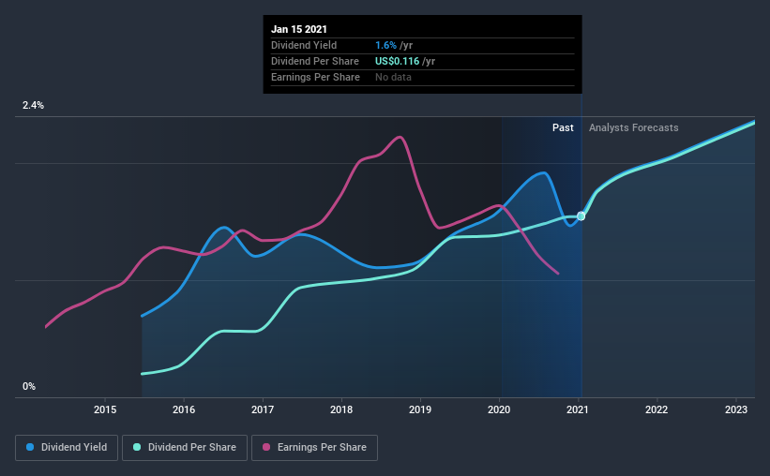Click the No data earnings value
The image size is (770, 476).
point(393,77)
